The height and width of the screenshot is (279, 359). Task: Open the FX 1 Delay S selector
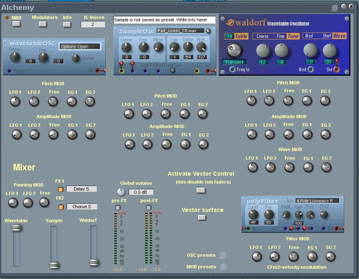click(81, 189)
